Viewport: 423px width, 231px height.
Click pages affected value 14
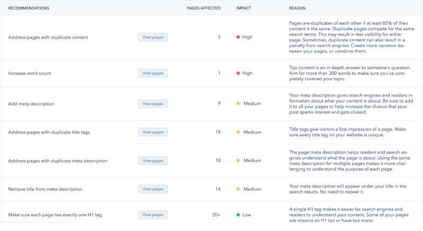(x=218, y=189)
